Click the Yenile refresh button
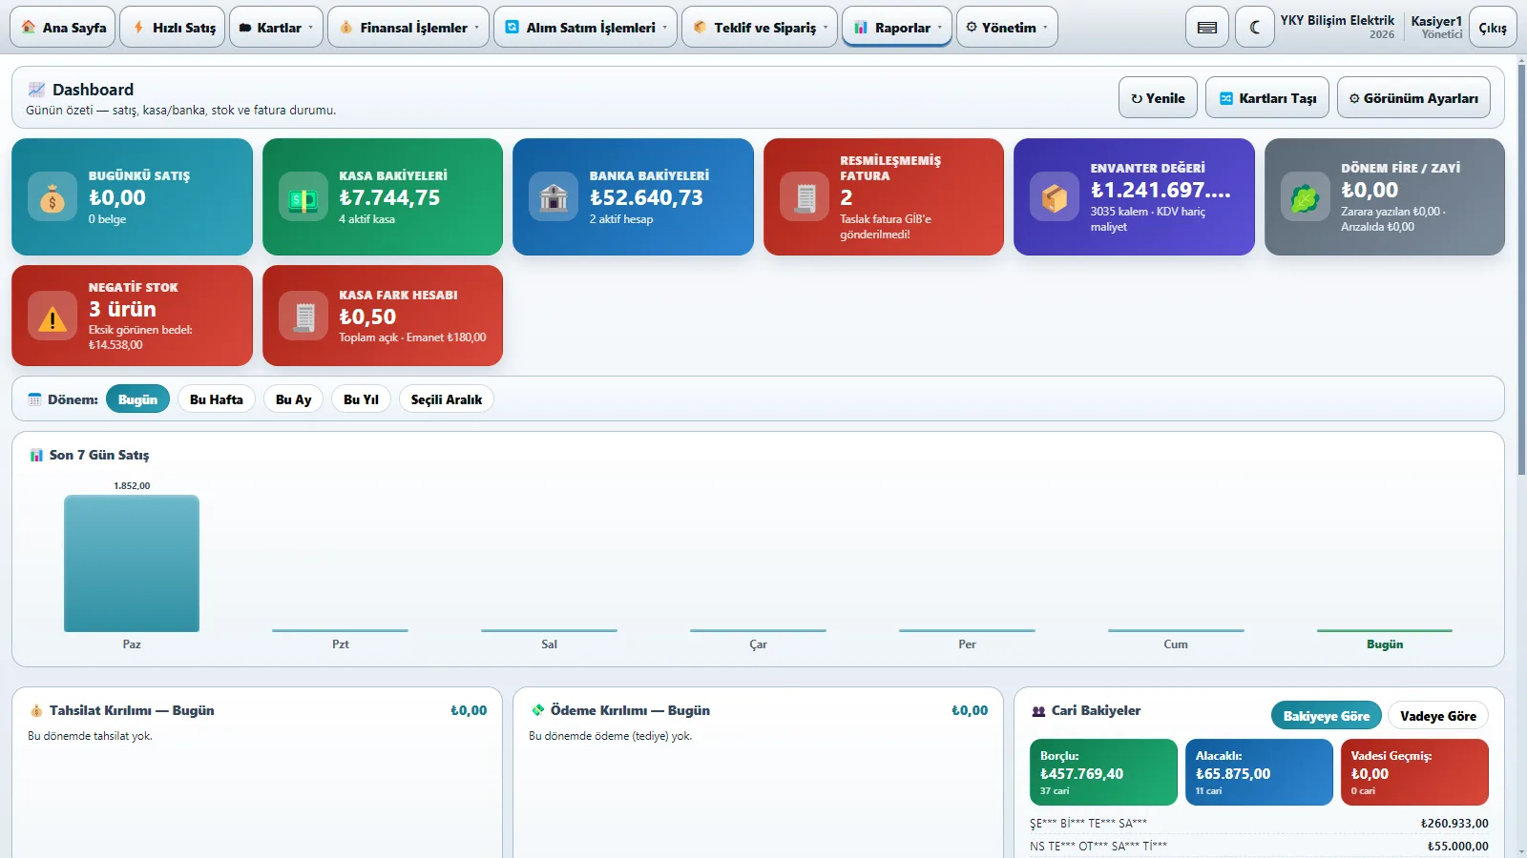The image size is (1527, 858). pyautogui.click(x=1158, y=98)
